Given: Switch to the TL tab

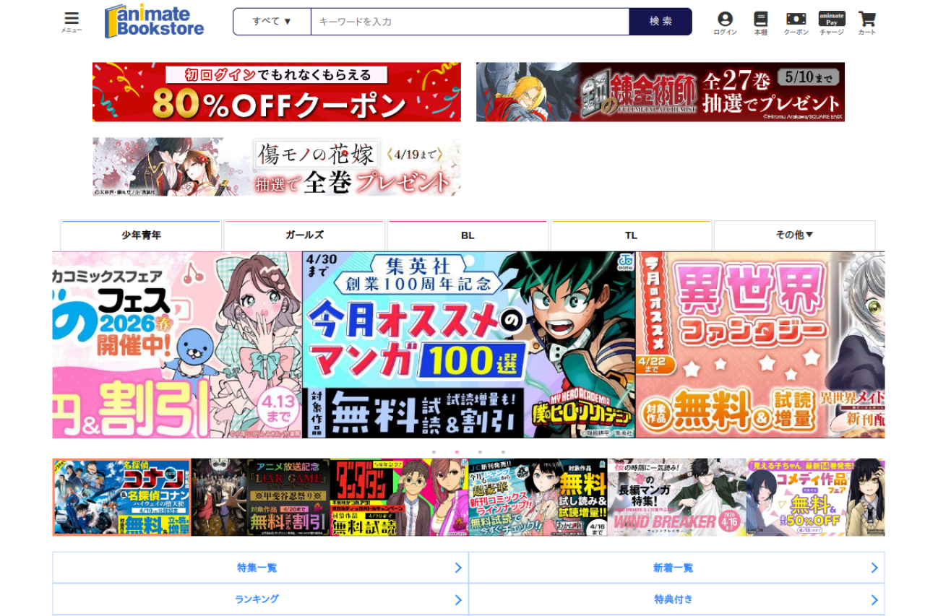Looking at the screenshot, I should tap(631, 235).
